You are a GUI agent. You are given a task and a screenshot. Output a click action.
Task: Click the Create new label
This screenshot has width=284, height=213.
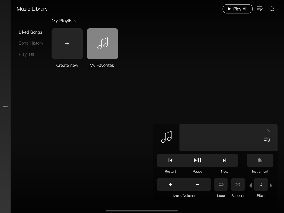[x=67, y=65]
